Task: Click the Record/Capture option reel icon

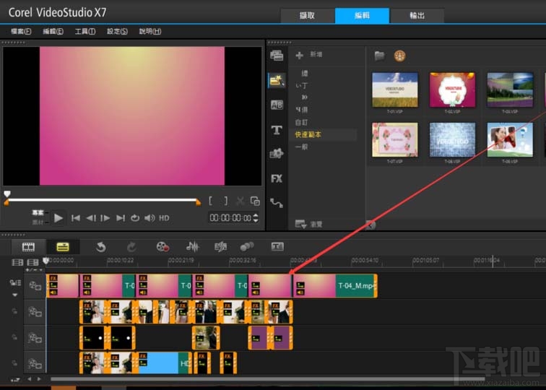Action: click(162, 247)
